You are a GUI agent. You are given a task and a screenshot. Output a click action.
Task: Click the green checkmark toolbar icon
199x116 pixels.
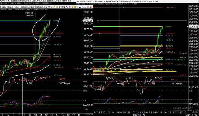coord(51,7)
